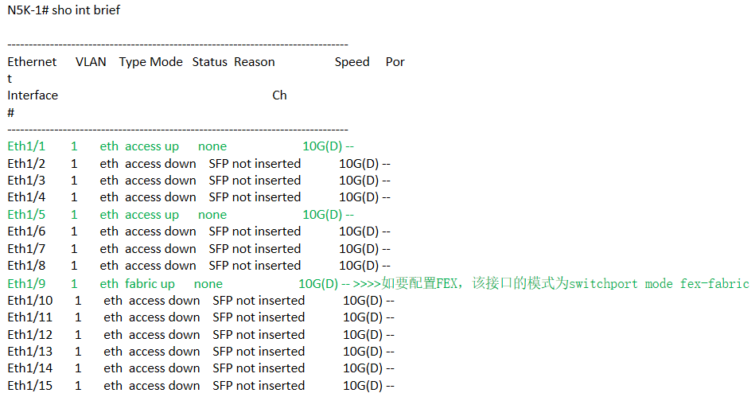Image resolution: width=755 pixels, height=393 pixels.
Task: Click the Chinese '如要配置FEX' annotation text
Action: (419, 284)
